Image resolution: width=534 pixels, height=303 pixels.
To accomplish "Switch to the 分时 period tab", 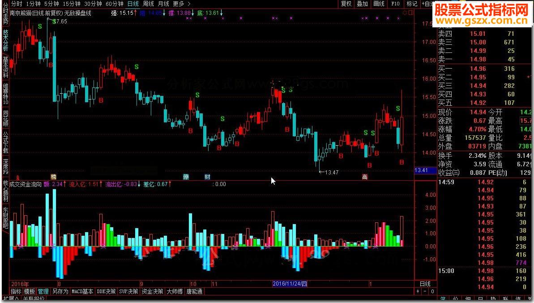I will (17, 4).
